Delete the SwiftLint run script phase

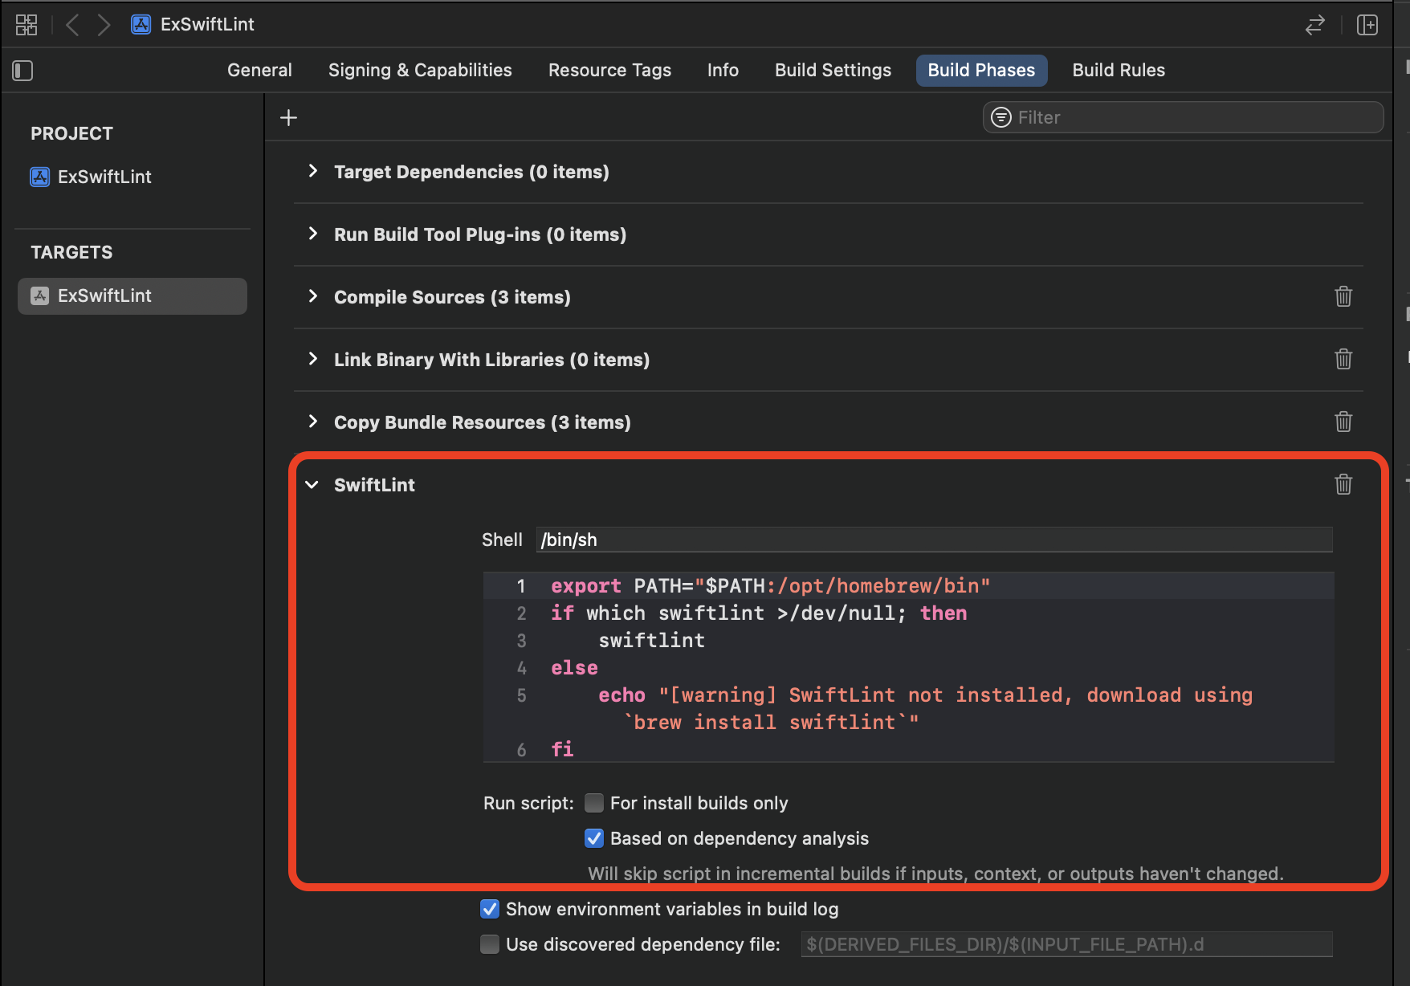pos(1343,484)
